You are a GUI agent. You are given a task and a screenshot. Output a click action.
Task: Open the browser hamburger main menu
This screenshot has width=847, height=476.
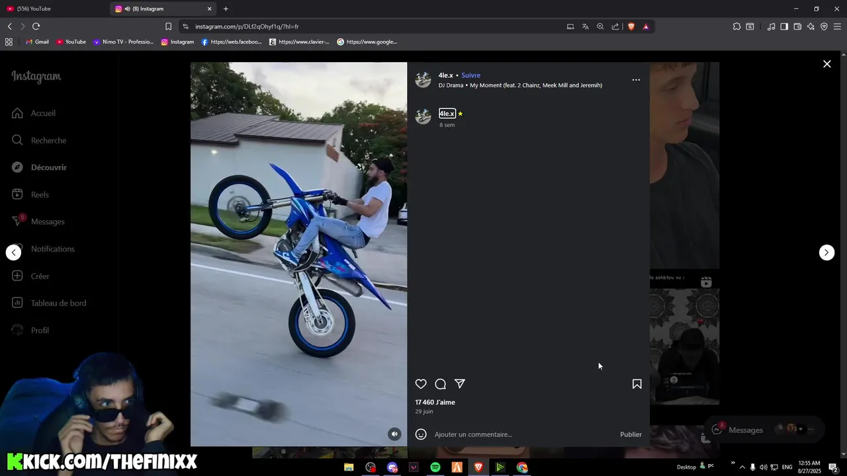coord(837,26)
